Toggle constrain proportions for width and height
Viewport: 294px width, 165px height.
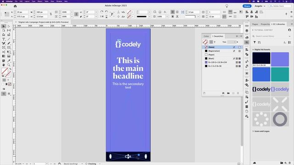(x=51, y=14)
